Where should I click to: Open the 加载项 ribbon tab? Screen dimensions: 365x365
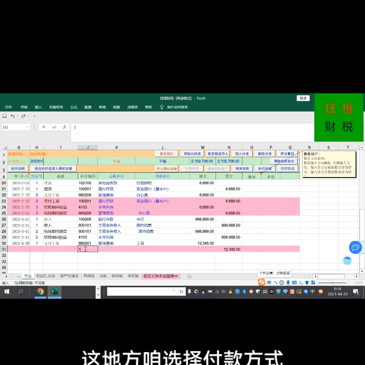[x=132, y=107]
